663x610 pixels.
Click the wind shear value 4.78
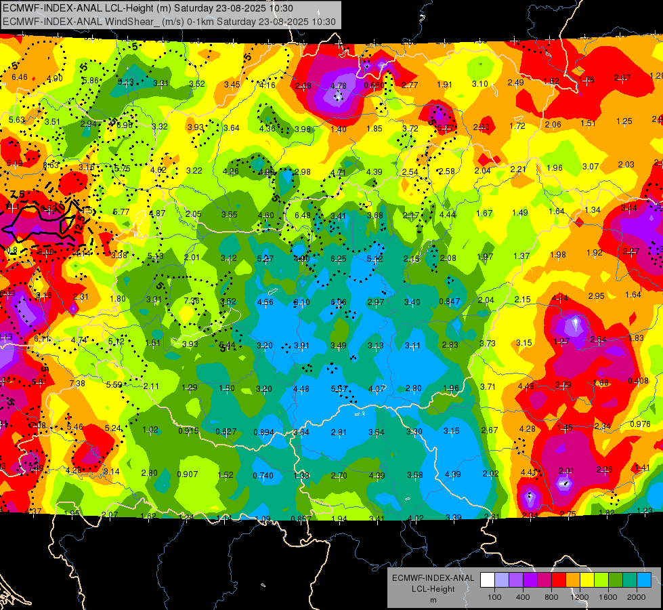338,85
